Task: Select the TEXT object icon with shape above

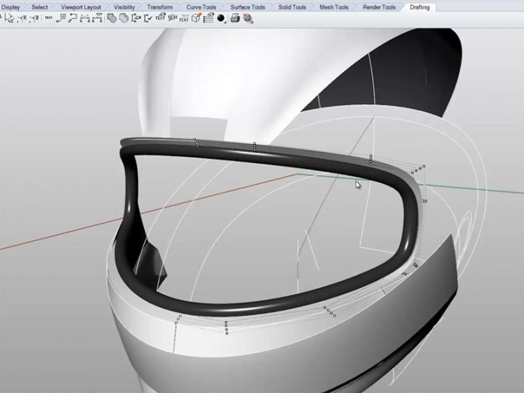Action: click(x=160, y=17)
